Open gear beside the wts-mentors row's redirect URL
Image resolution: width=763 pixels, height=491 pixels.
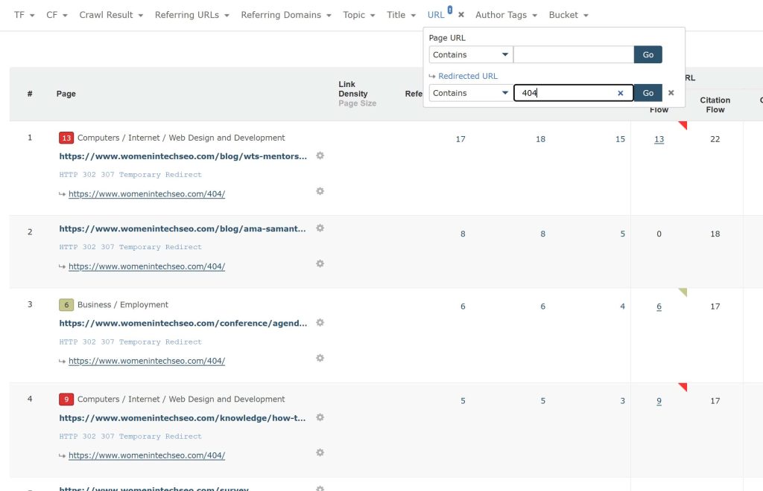[x=320, y=191]
